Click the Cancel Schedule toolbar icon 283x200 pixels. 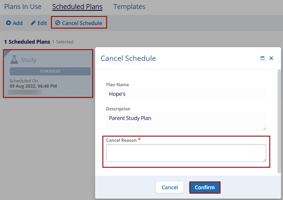pyautogui.click(x=58, y=23)
